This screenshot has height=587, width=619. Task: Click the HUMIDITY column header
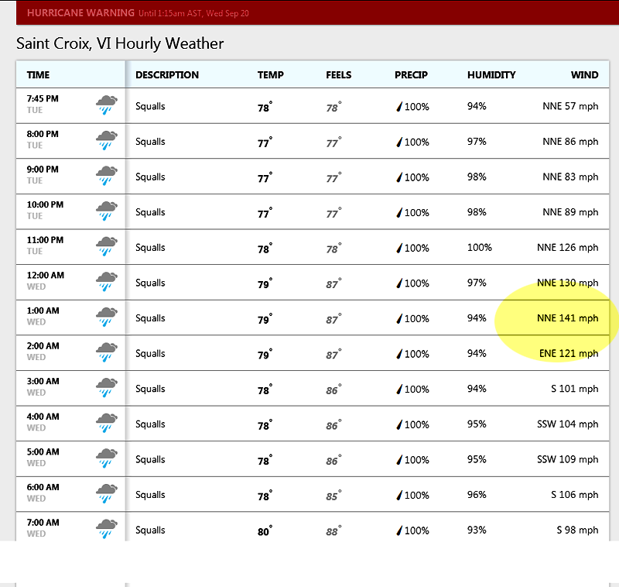click(x=491, y=74)
